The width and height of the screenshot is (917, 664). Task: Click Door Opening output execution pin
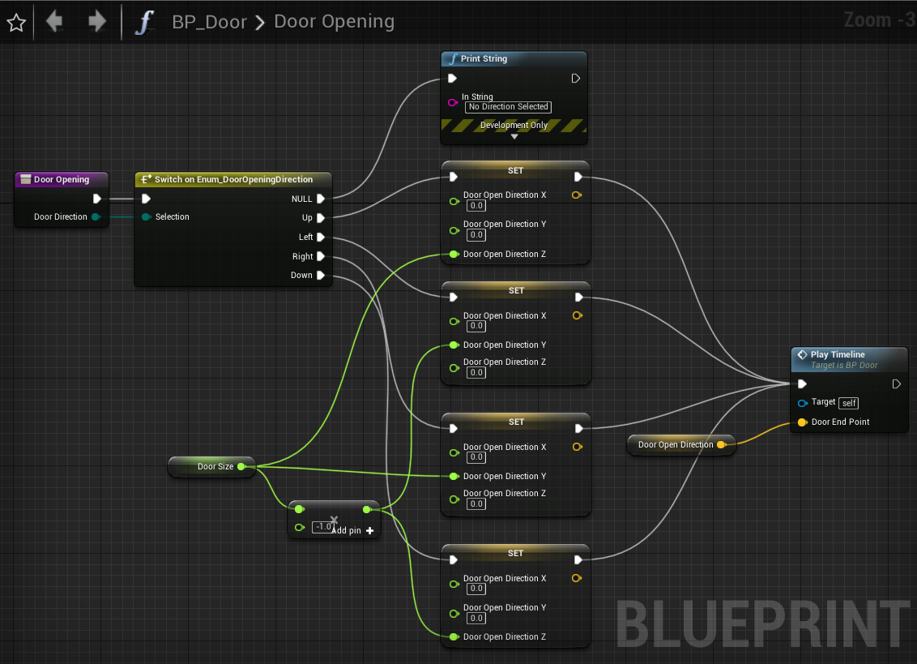[x=97, y=199]
